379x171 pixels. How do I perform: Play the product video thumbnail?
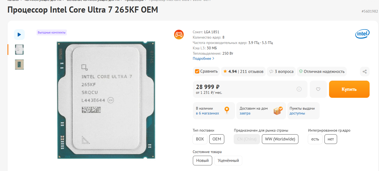[x=19, y=35]
